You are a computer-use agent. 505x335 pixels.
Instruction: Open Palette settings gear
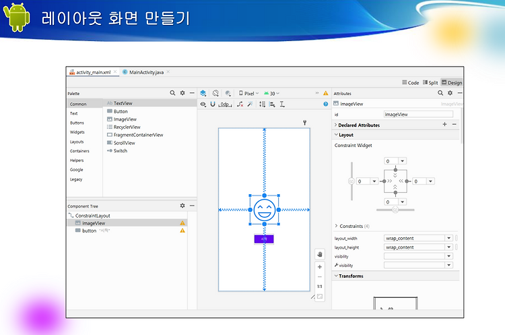click(182, 93)
